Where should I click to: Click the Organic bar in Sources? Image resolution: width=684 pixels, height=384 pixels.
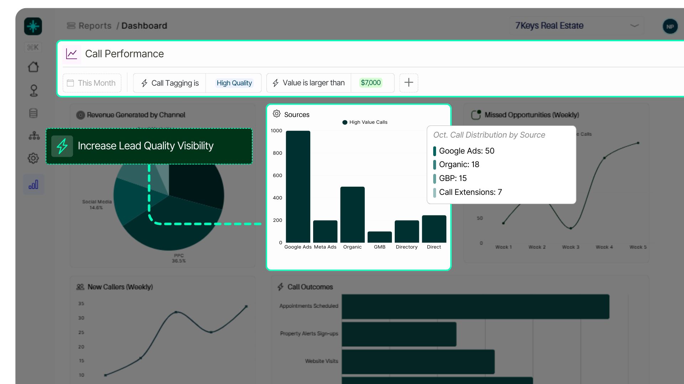coord(352,215)
